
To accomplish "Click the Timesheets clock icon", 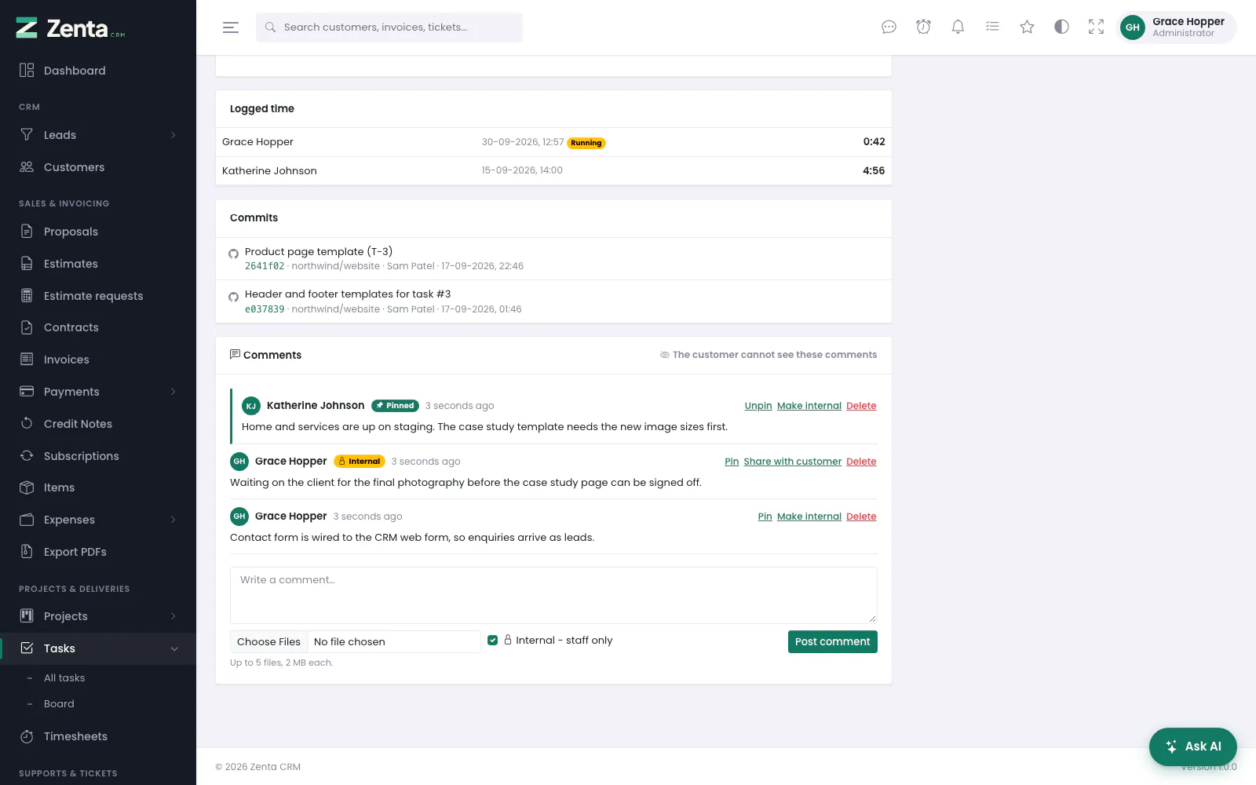I will coord(27,736).
